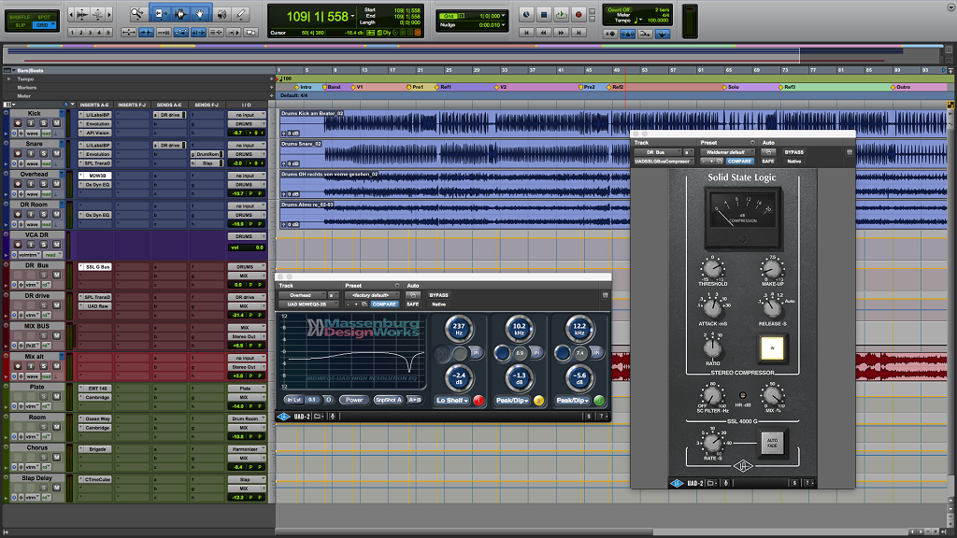Toggle IN switch under 237 Hz band
957x538 pixels.
(476, 352)
